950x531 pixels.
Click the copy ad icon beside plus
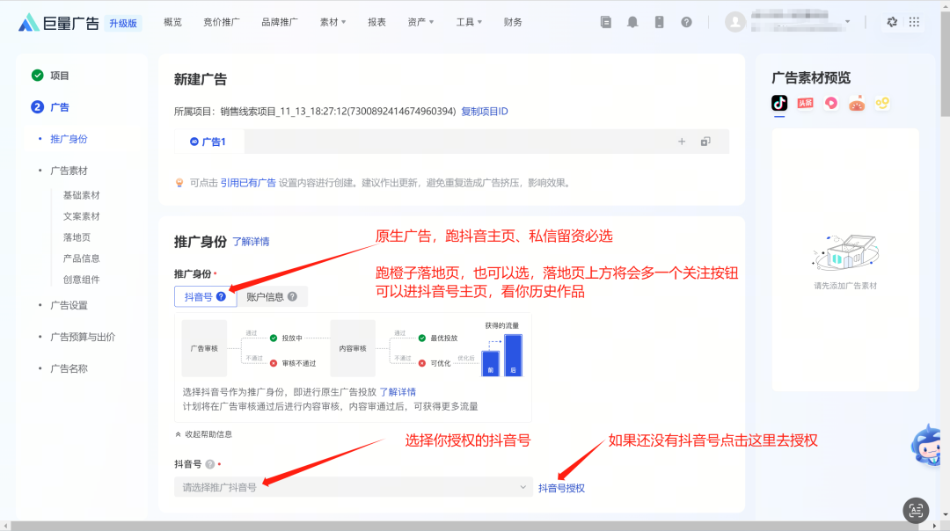click(705, 142)
